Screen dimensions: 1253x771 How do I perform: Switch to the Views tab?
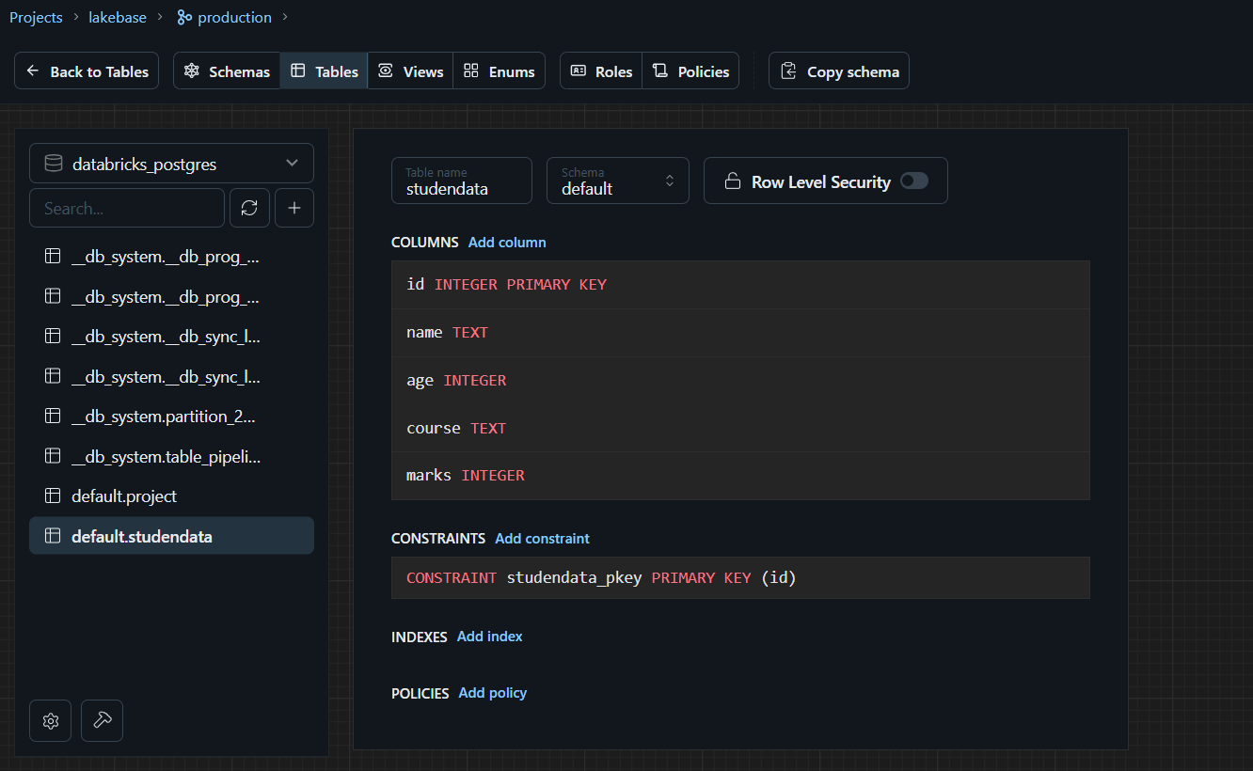[410, 71]
